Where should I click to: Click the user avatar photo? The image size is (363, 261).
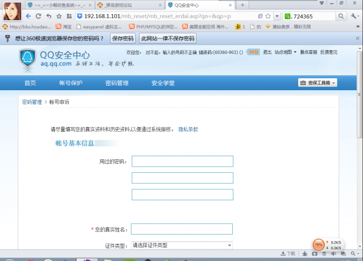coord(12,11)
